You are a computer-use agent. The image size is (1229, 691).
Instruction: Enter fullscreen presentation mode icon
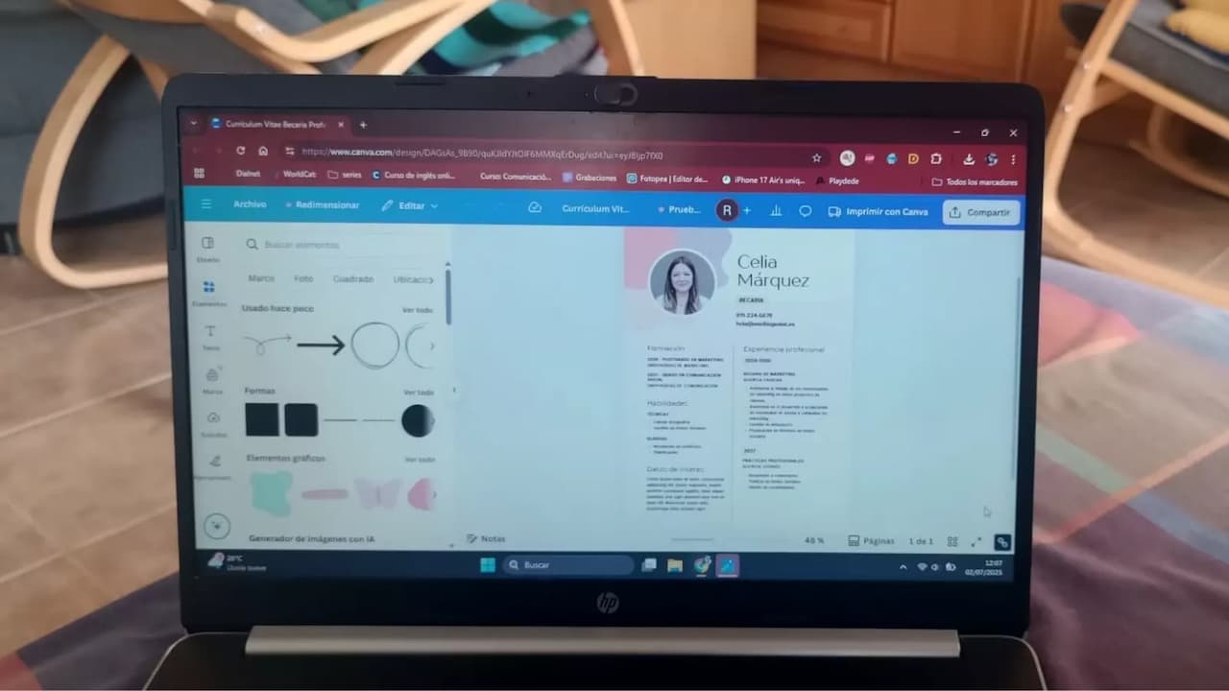pos(976,541)
